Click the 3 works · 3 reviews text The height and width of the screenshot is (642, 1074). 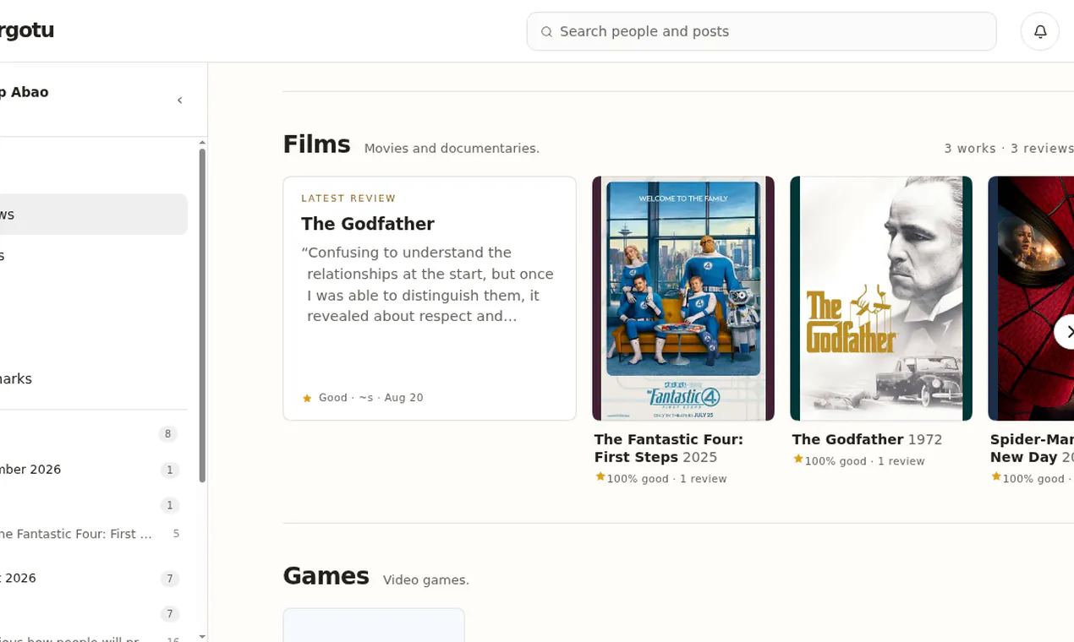point(1009,148)
